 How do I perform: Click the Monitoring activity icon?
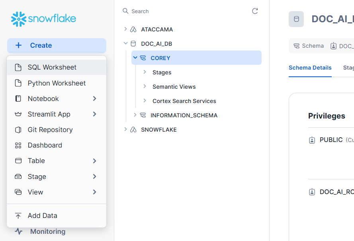tap(18, 231)
